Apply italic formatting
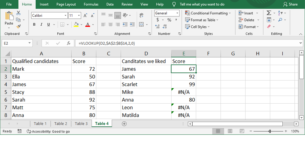305x152 pixels. click(x=41, y=24)
